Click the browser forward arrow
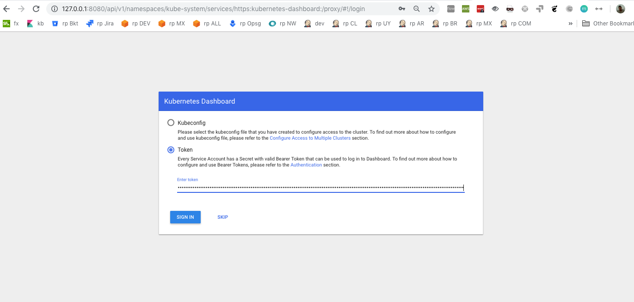 pos(21,9)
